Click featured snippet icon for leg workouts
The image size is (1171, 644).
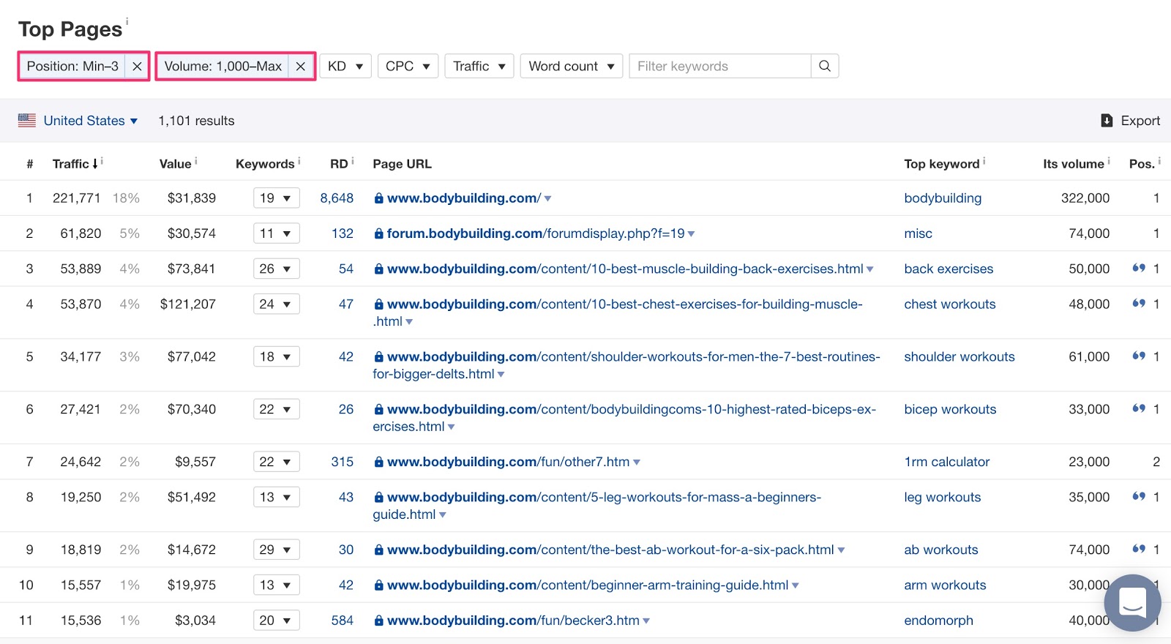click(x=1139, y=496)
